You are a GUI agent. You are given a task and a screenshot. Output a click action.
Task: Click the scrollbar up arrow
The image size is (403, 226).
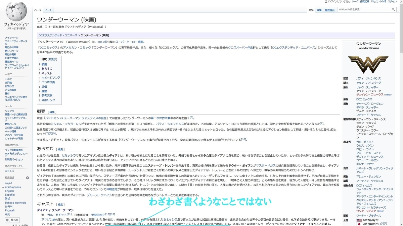click(401, 2)
